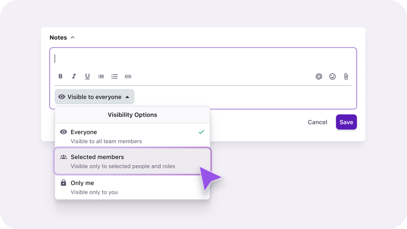Apply italic formatting
This screenshot has width=407, height=229.
tap(74, 76)
